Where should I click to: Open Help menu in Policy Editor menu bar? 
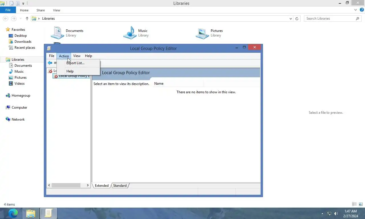[88, 56]
